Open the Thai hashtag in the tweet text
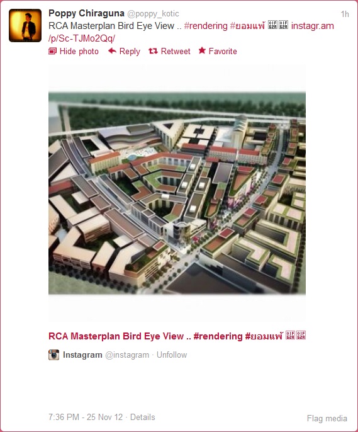The width and height of the screenshot is (358, 432). [x=247, y=26]
